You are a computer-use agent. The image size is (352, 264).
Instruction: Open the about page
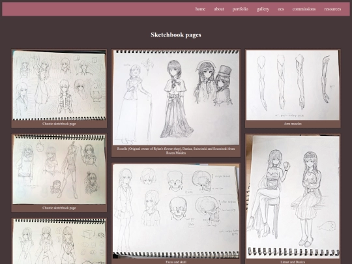click(x=219, y=9)
